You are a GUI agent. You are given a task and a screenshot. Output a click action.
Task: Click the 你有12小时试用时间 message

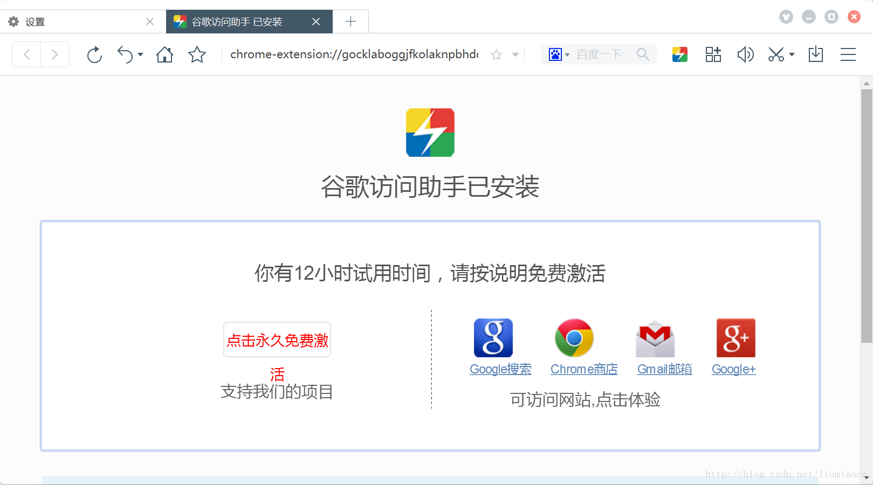pos(430,273)
